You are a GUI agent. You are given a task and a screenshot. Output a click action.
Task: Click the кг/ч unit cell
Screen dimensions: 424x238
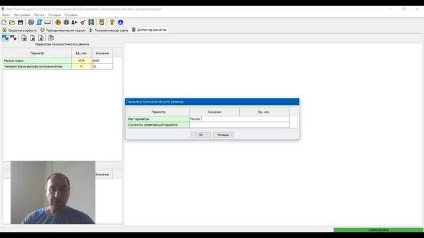pos(81,61)
